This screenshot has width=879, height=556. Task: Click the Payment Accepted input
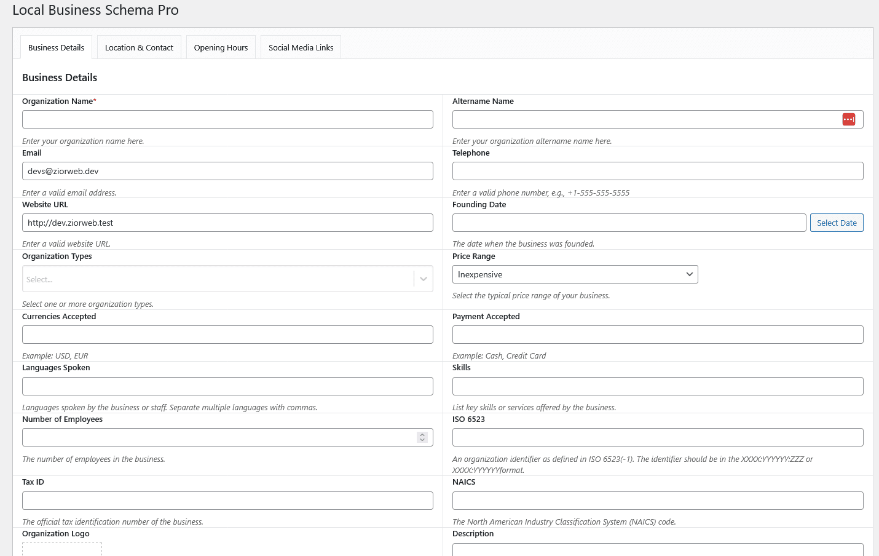tap(658, 335)
